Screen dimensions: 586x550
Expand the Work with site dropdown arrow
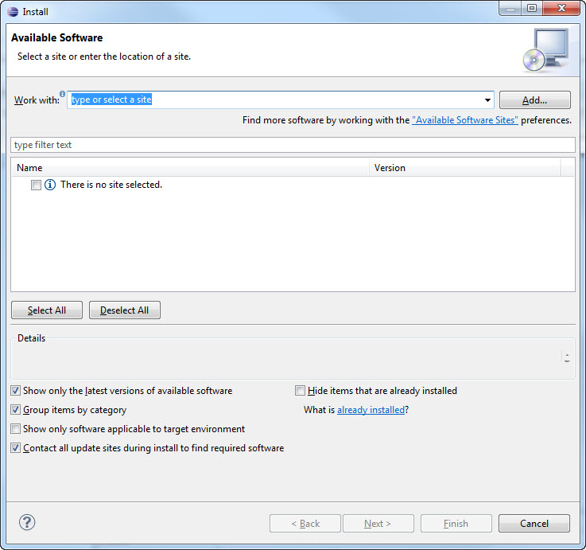(487, 100)
